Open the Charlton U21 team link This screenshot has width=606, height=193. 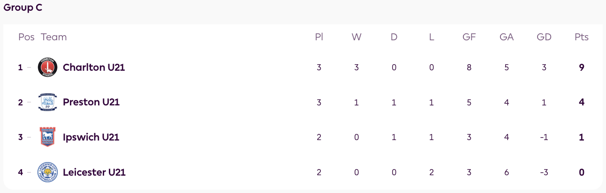(94, 67)
